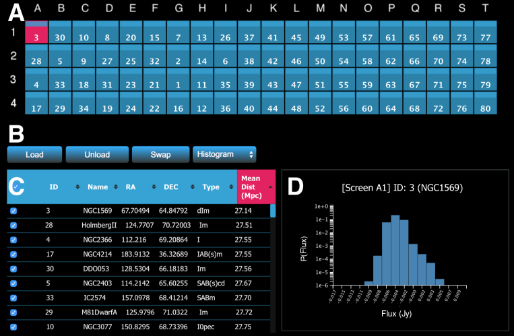This screenshot has height=336, width=514.
Task: Select screen tile numbered 13
Action: (201, 32)
